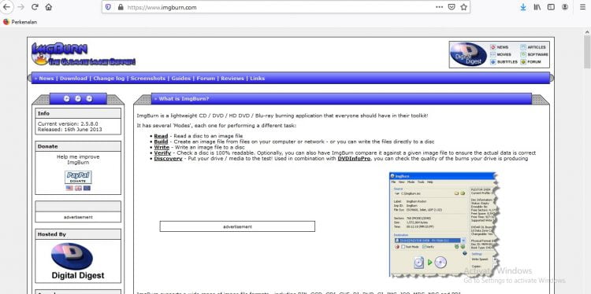Click the Hosted By Digital Digest logo
The image size is (591, 294).
click(78, 261)
